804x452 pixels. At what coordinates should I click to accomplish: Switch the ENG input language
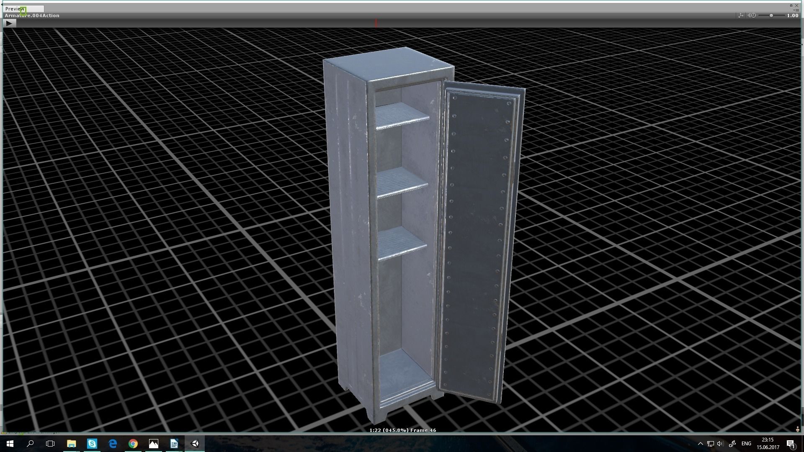(746, 444)
